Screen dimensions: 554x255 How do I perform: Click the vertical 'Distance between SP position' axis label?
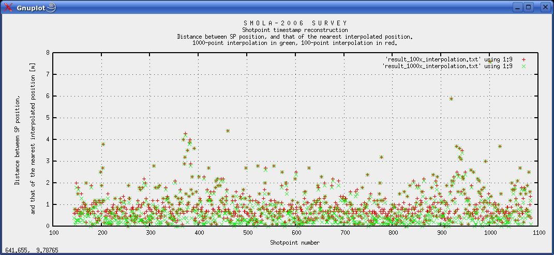(x=17, y=139)
